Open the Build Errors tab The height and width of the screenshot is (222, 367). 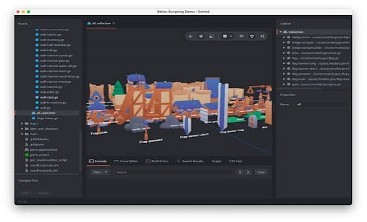click(x=157, y=161)
